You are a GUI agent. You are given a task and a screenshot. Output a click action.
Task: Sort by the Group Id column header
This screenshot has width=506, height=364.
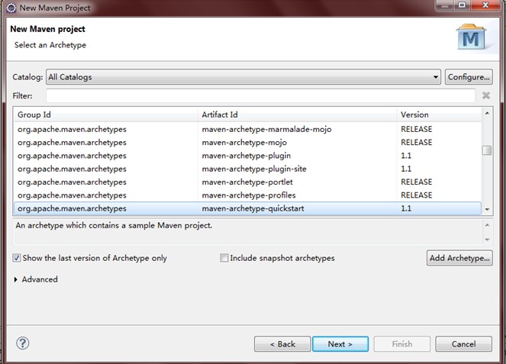[x=106, y=114]
